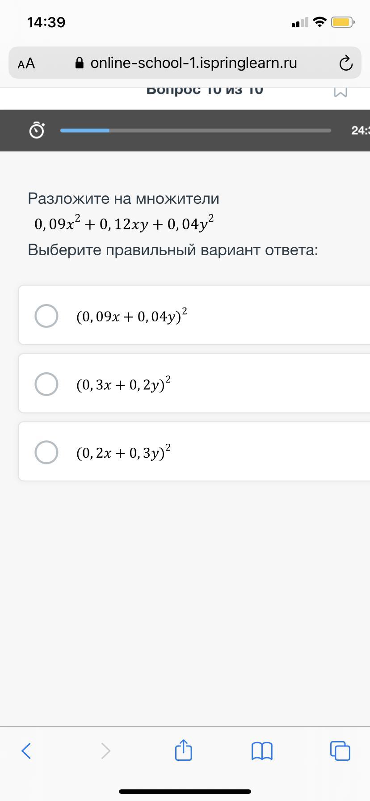Tap the battery status icon
Image resolution: width=370 pixels, height=801 pixels.
343,22
